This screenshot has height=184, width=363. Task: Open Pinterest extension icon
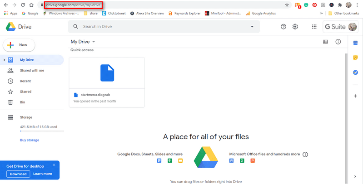(x=314, y=5)
